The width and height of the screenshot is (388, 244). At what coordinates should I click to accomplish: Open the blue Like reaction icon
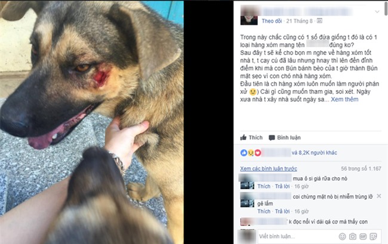click(x=244, y=153)
